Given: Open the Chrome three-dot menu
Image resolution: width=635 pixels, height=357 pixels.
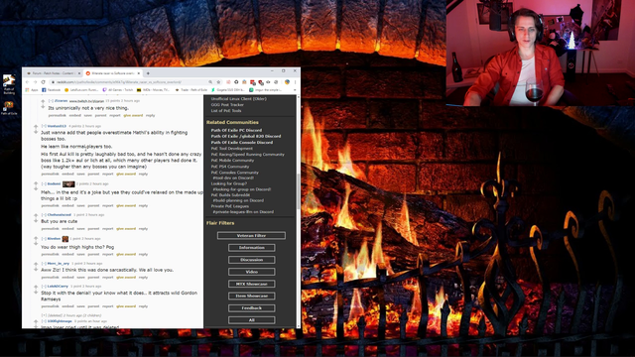Looking at the screenshot, I should tap(296, 82).
